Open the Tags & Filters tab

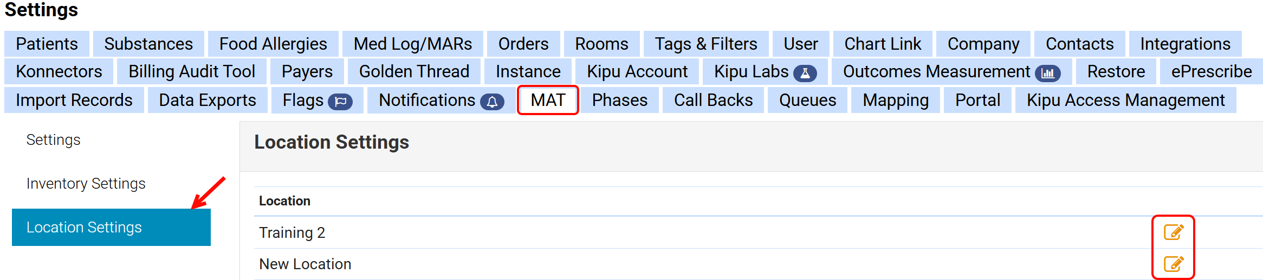click(705, 44)
